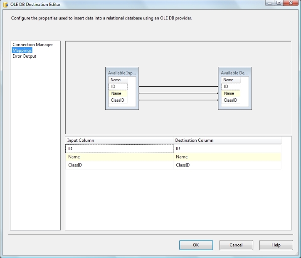Screen dimensions: 301x258
Task: Select the Name mapping connector line
Action: point(178,93)
